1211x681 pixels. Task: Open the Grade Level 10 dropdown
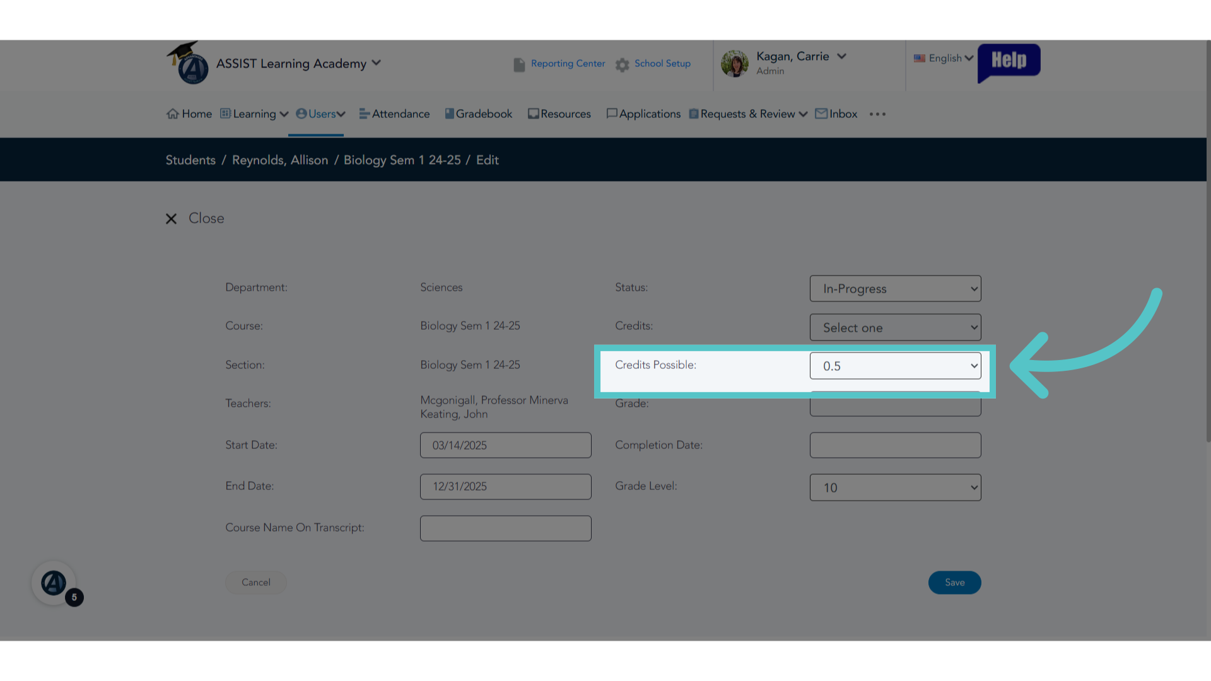[895, 487]
